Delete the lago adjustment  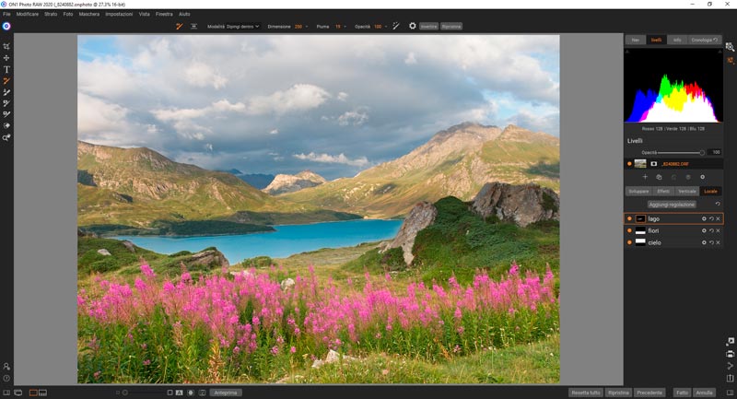coord(718,218)
